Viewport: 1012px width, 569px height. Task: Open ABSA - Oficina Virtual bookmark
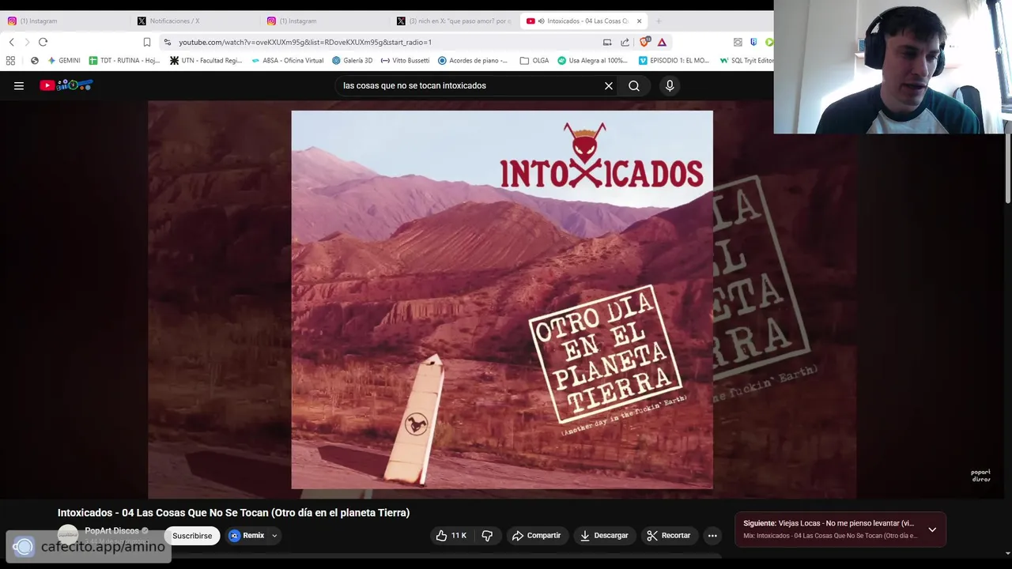click(x=287, y=60)
